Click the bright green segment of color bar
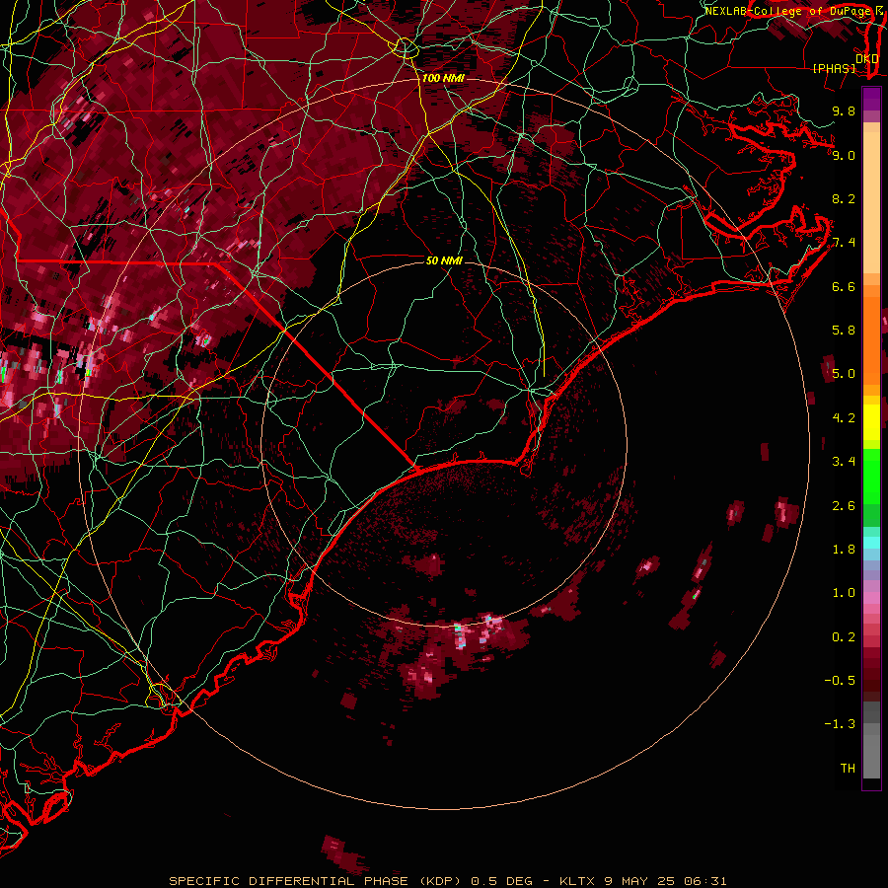Viewport: 888px width, 888px height. click(x=871, y=479)
